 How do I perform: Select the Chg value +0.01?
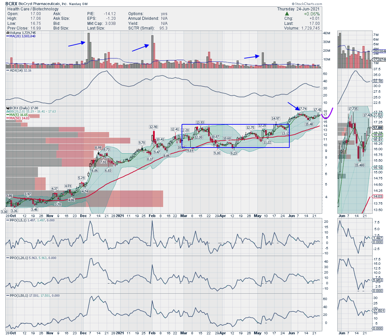point(315,18)
